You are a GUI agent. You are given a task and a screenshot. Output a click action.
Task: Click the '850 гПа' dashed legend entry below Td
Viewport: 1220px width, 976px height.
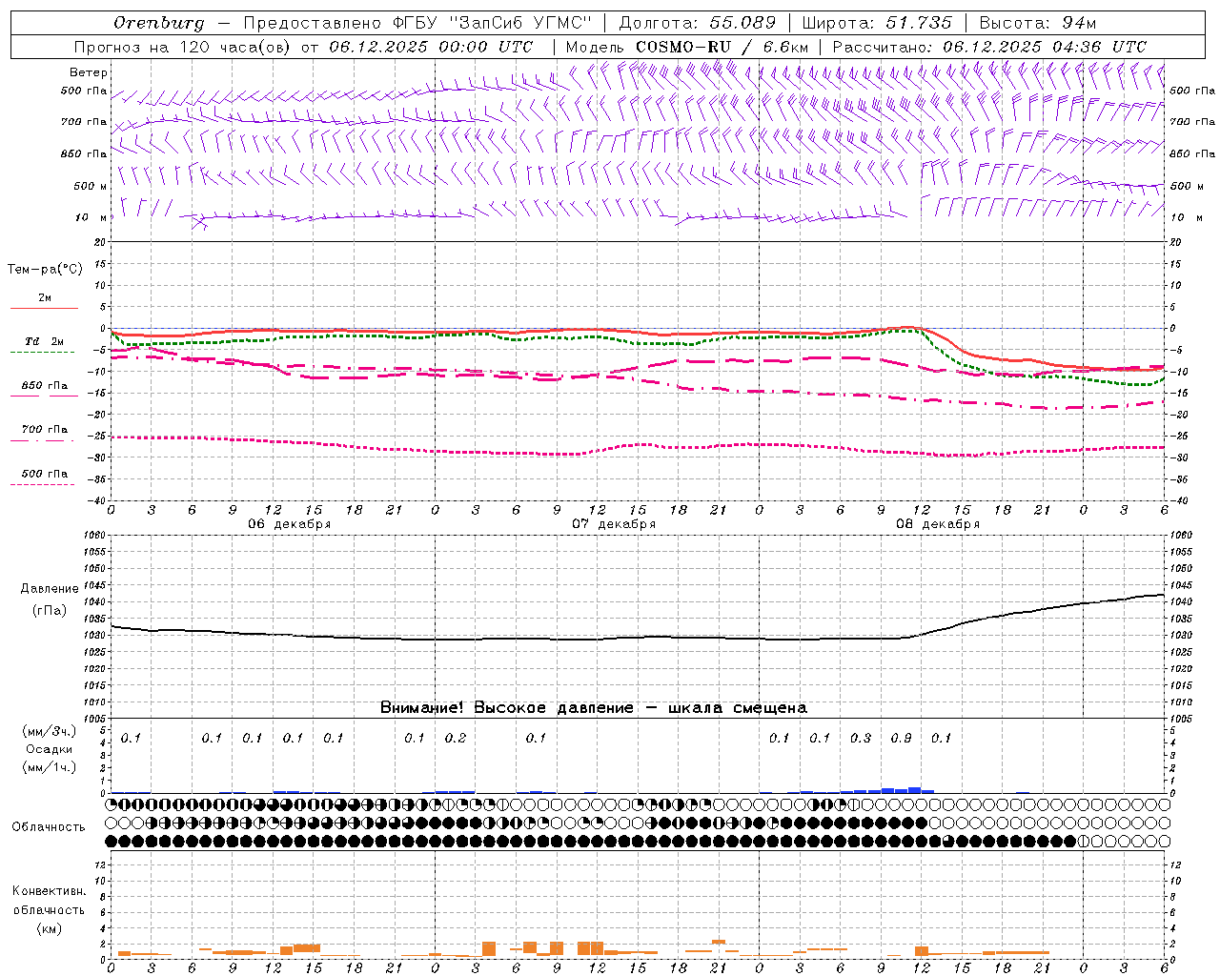click(x=44, y=386)
